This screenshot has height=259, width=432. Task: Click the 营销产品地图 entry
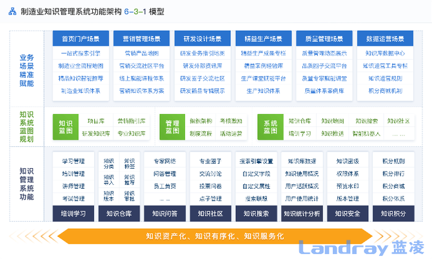[x=142, y=53]
